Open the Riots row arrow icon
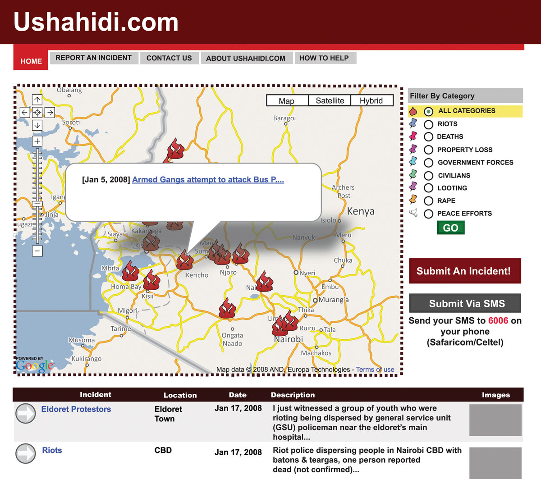This screenshot has height=479, width=541. coord(26,454)
